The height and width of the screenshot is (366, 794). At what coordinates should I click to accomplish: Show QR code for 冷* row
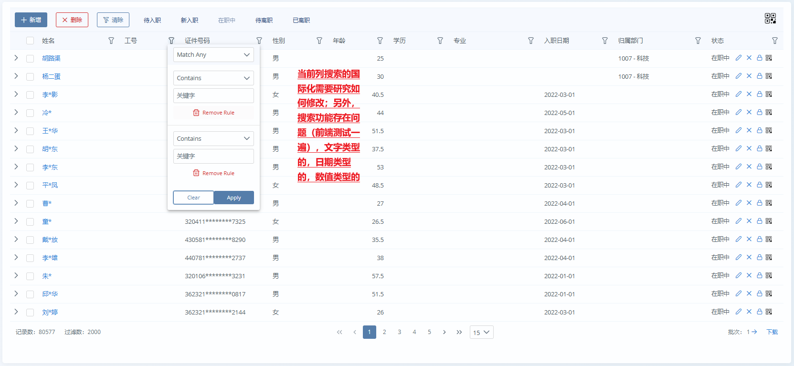(x=769, y=112)
